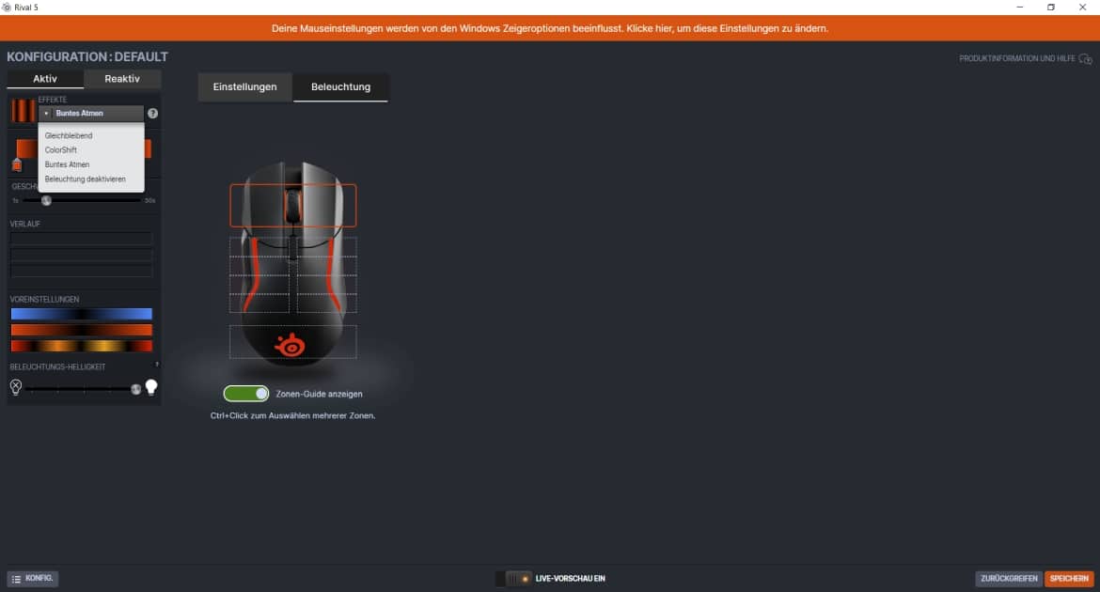Viewport: 1100px width, 592px height.
Task: Switch to the Einstellungen tab
Action: point(244,87)
